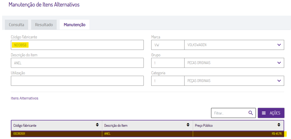Click the Marca code field showing VW
The width and height of the screenshot is (291, 139).
pyautogui.click(x=168, y=45)
